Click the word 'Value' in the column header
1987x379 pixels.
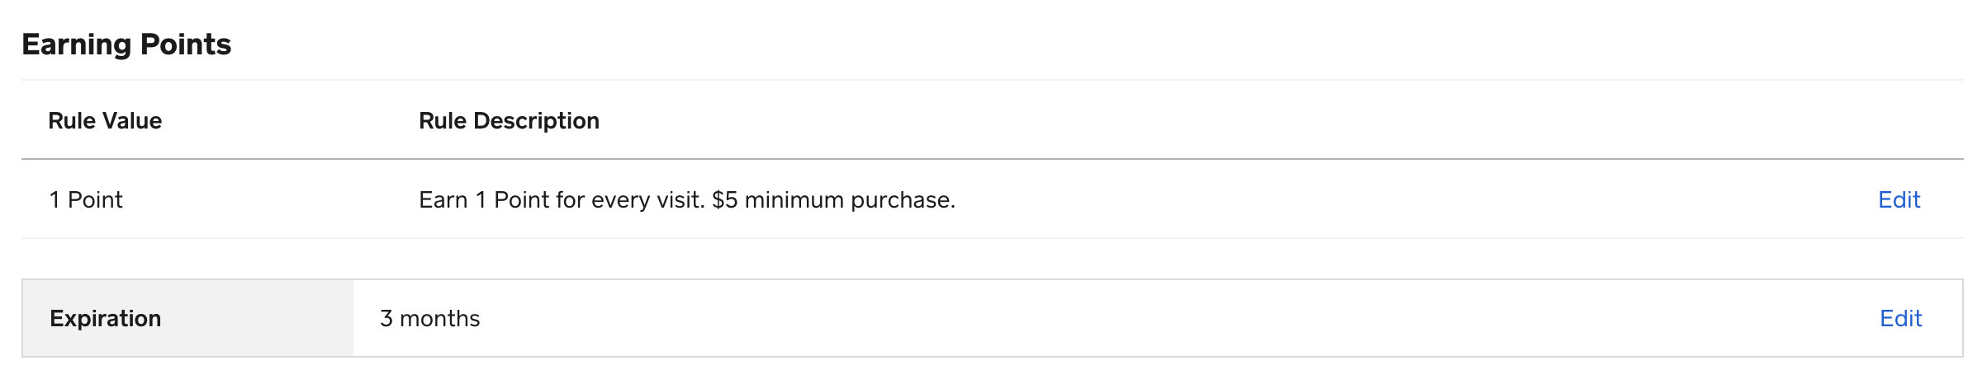click(x=133, y=121)
